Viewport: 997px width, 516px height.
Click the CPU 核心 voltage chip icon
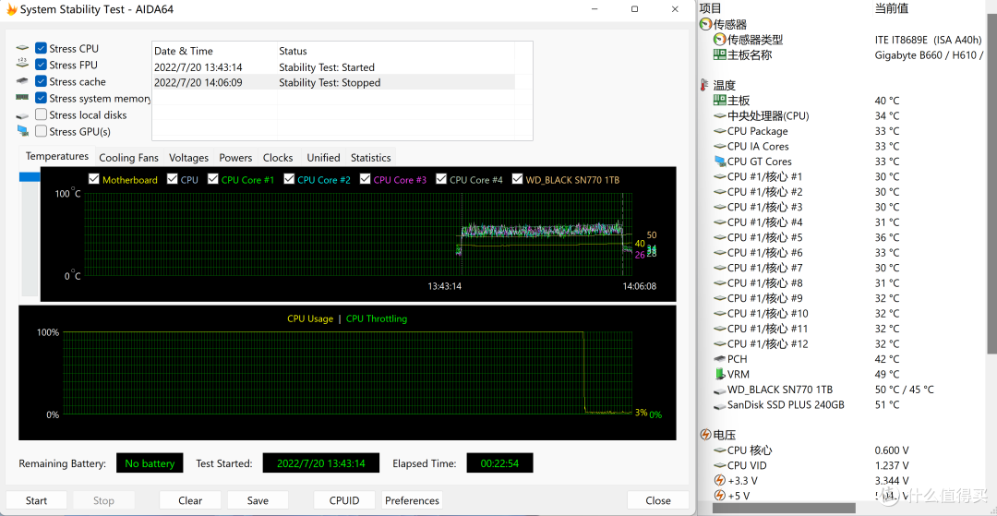tap(720, 450)
